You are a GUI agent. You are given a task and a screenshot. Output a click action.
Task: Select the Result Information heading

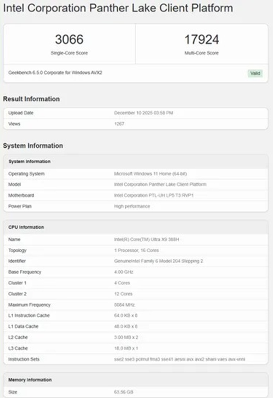point(31,99)
